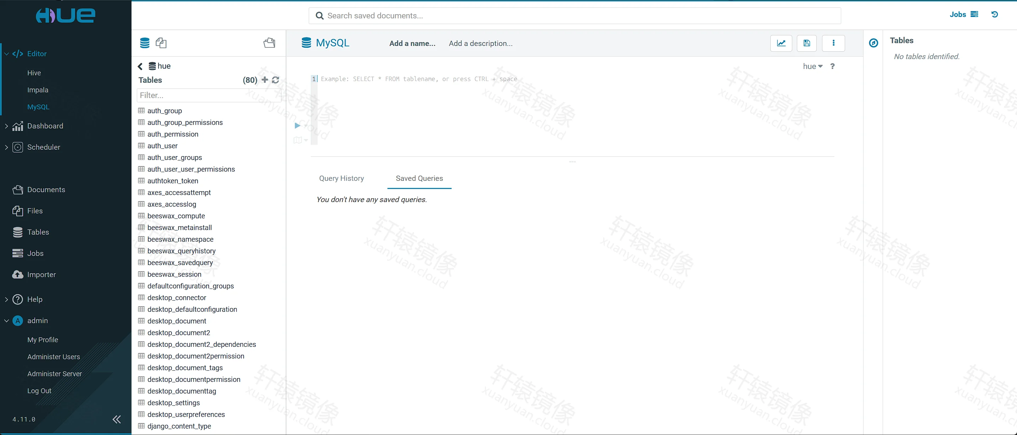Viewport: 1017px width, 435px height.
Task: Select the Saved Queries tab
Action: click(x=419, y=178)
